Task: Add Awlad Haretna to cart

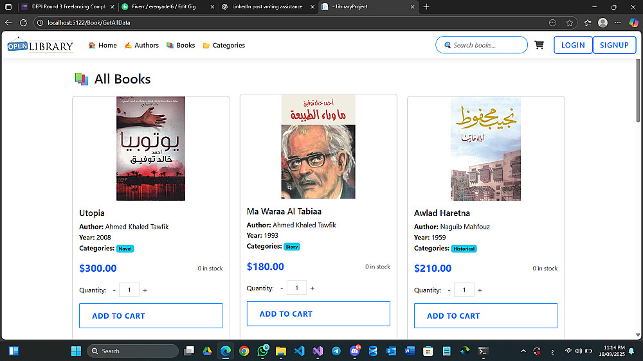Action: pyautogui.click(x=485, y=315)
